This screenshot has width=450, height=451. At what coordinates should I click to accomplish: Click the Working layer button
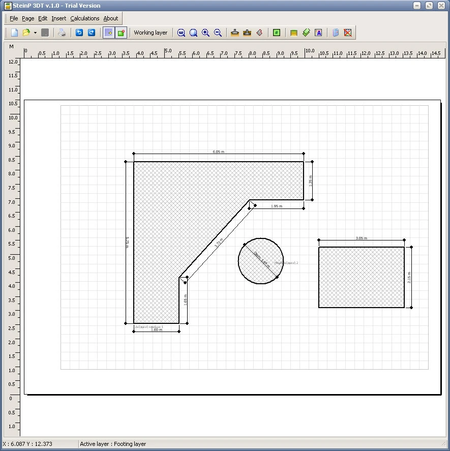click(151, 33)
